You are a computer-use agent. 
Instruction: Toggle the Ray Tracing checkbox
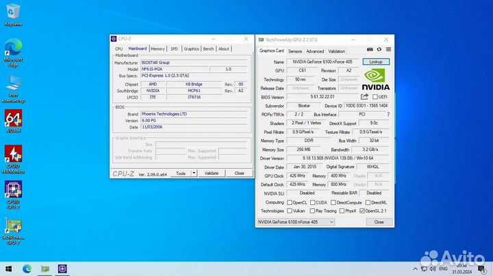tap(312, 211)
